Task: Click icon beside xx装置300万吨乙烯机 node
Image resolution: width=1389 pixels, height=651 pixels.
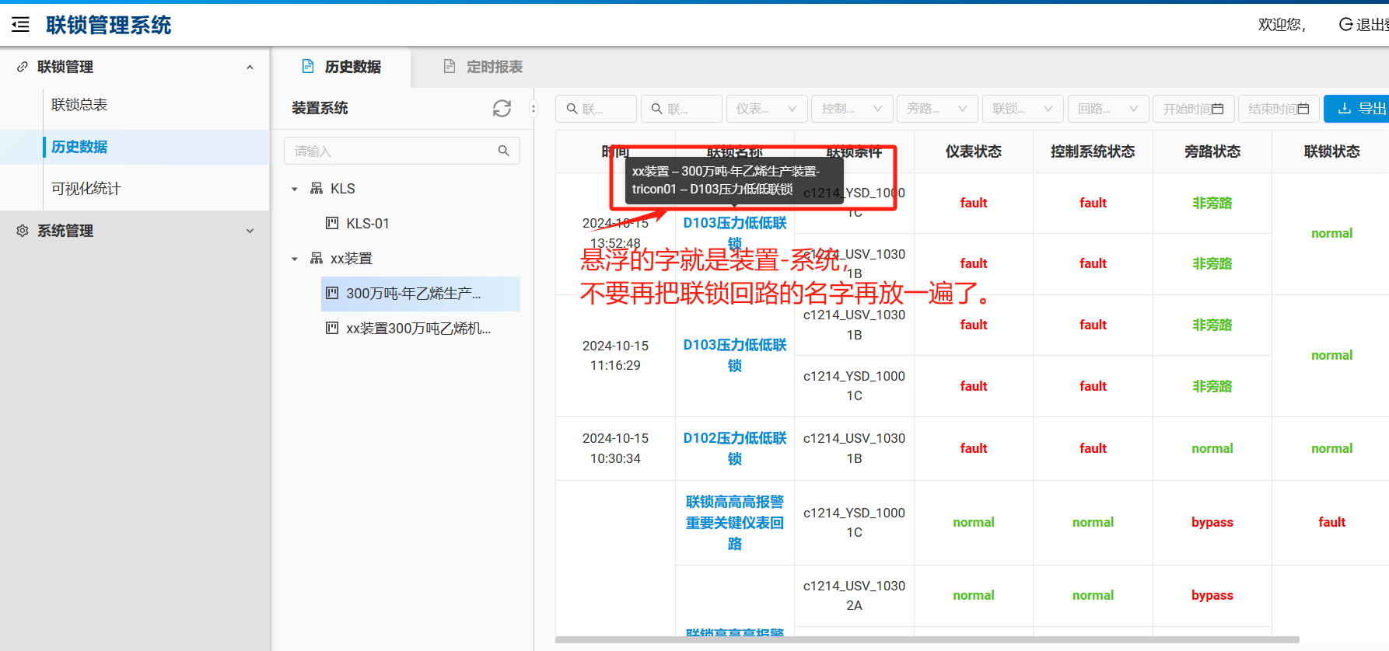Action: pyautogui.click(x=332, y=329)
